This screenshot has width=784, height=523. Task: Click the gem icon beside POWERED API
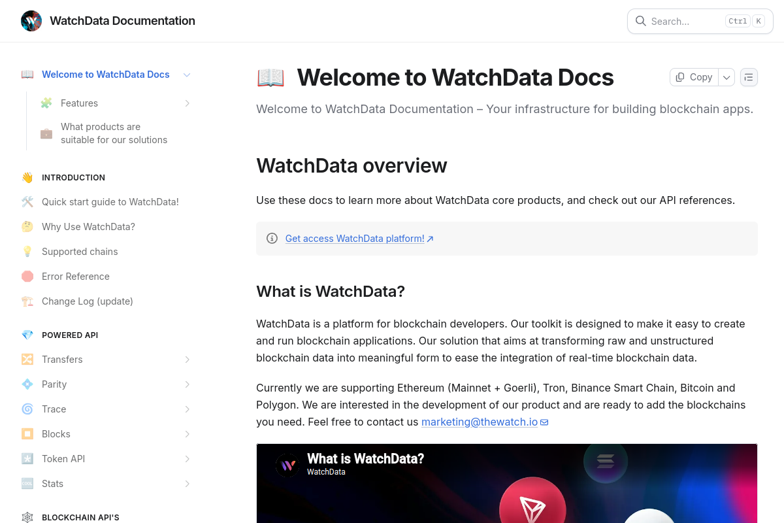27,335
